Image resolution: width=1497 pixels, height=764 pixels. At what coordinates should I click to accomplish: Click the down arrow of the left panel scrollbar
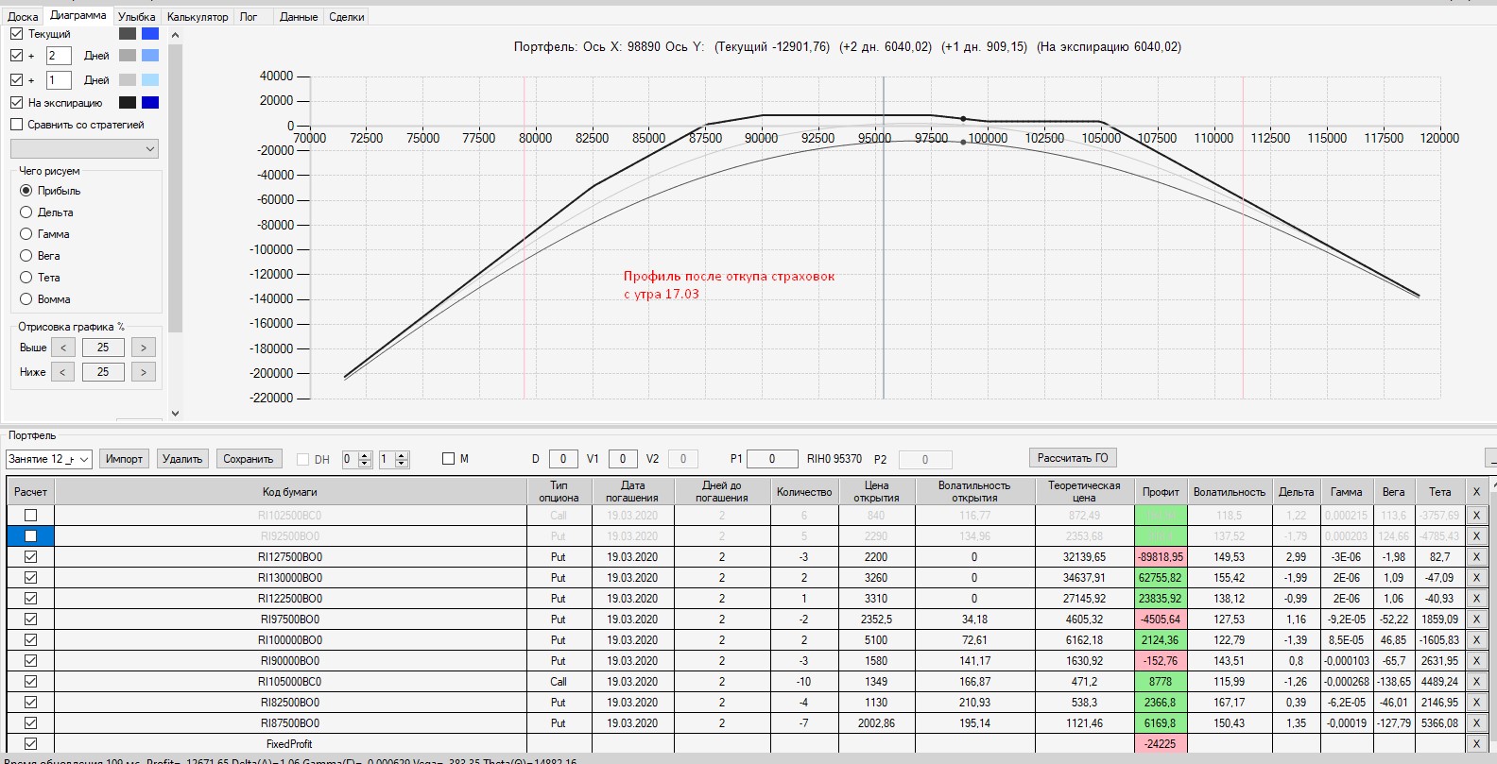175,413
